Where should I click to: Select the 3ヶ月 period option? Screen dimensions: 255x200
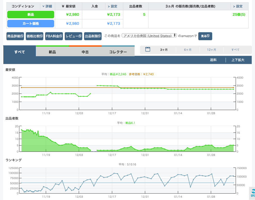pyautogui.click(x=164, y=50)
